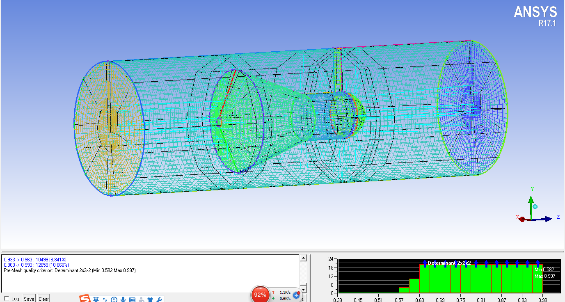Select the histogram bar between 0.57 and 0.60
The height and width of the screenshot is (302, 565).
404,290
